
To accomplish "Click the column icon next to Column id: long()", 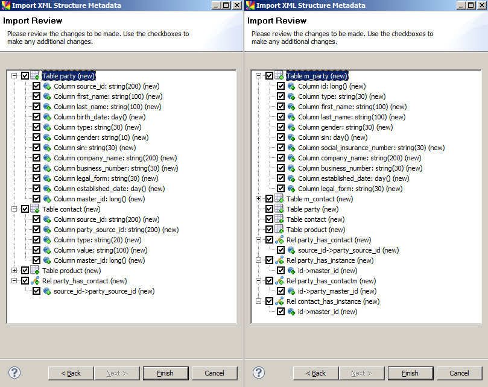I will pos(291,86).
